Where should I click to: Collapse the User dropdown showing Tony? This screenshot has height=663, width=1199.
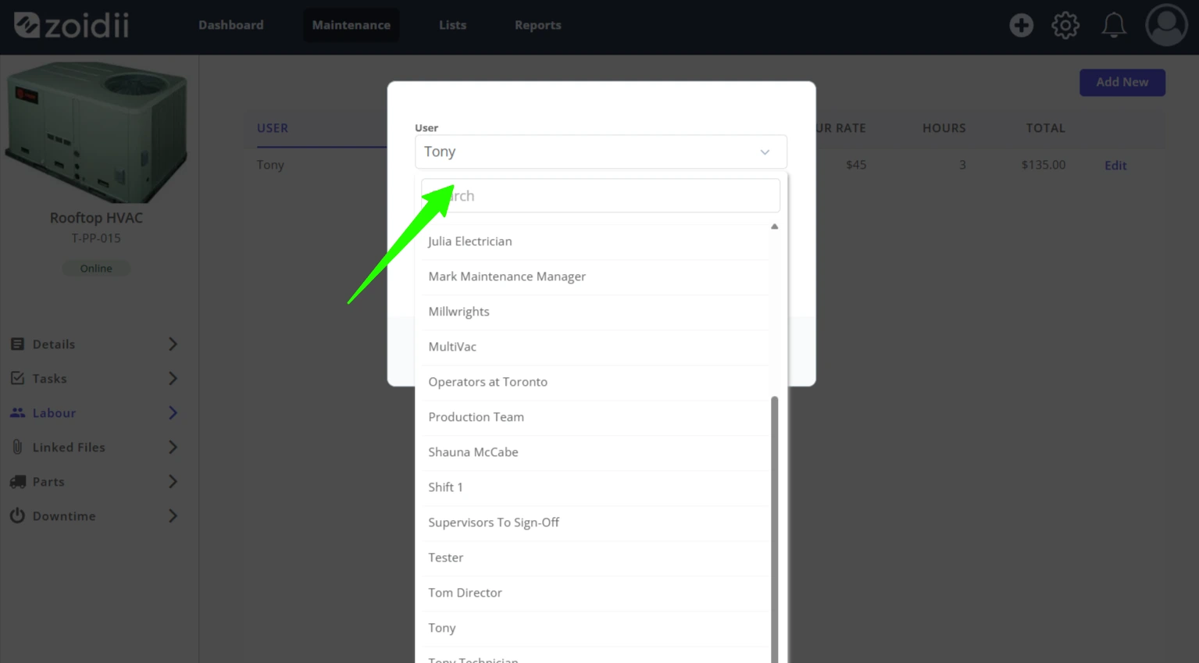click(601, 151)
